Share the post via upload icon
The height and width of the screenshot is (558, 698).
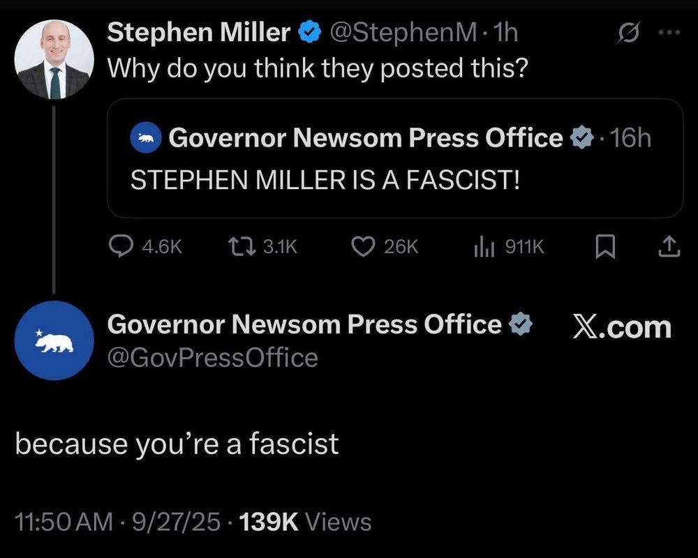(669, 246)
